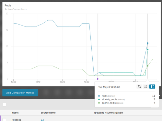Click the Tue May 3 18:55:00 timestamp
The image size is (162, 121).
tap(109, 87)
